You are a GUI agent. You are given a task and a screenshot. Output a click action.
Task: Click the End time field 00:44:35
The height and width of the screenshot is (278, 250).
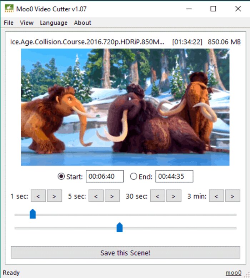coord(174,176)
